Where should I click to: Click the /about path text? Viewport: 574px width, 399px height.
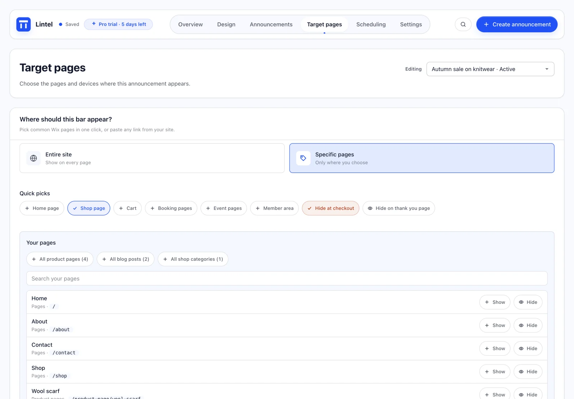click(61, 330)
